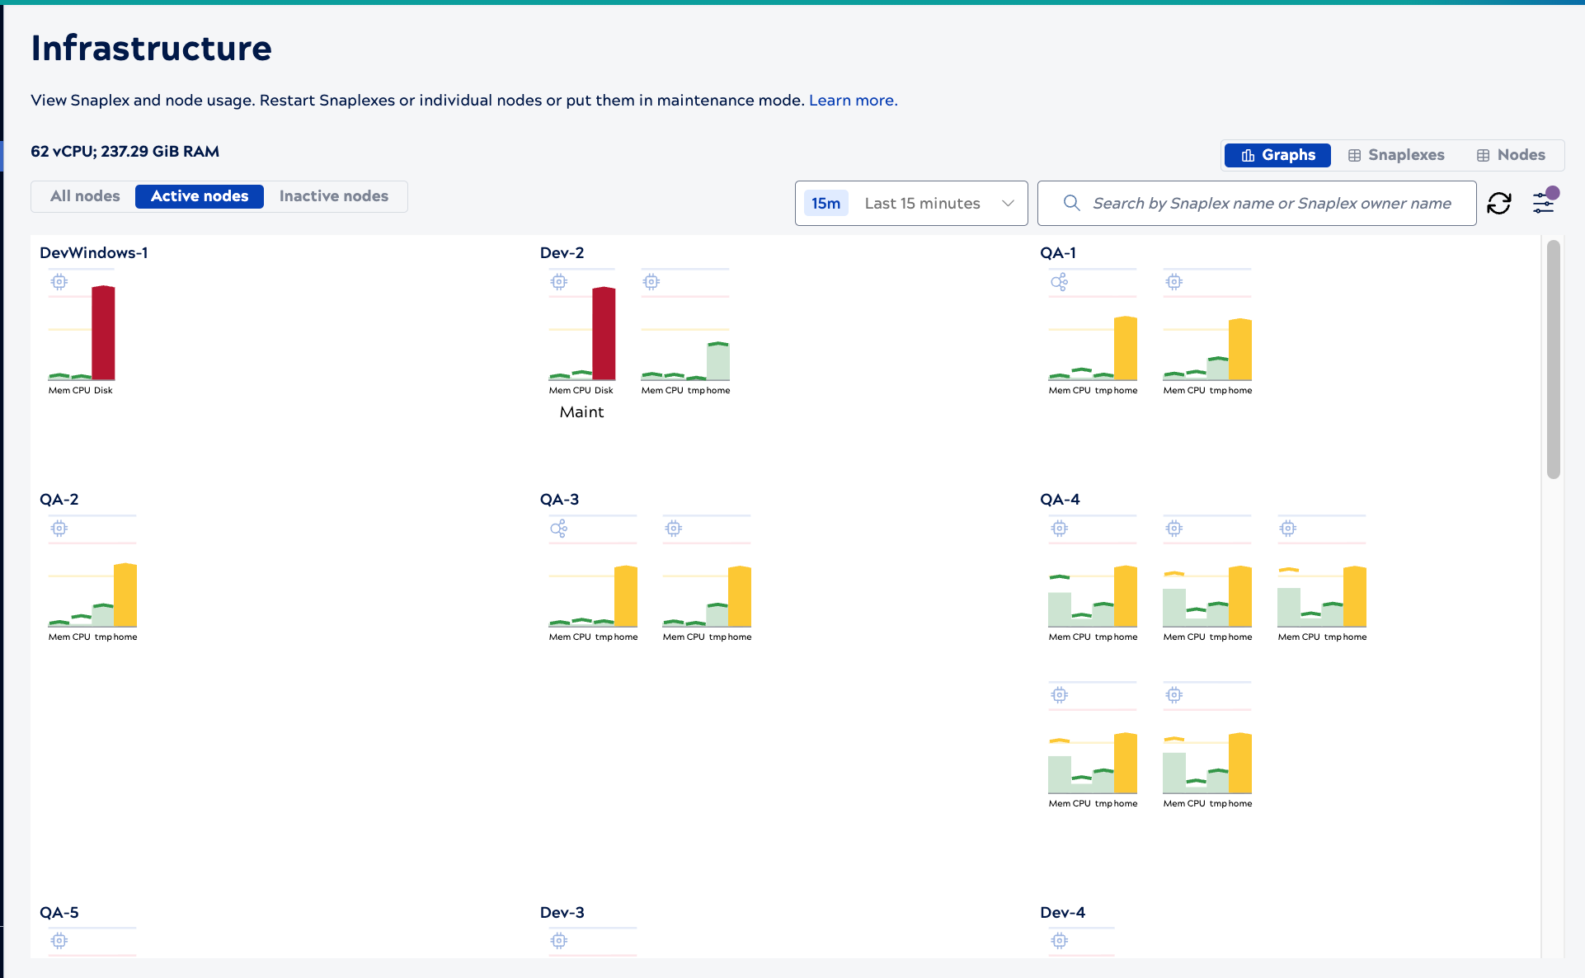Click the QA-3 Snaplex title
The image size is (1585, 978).
559,500
